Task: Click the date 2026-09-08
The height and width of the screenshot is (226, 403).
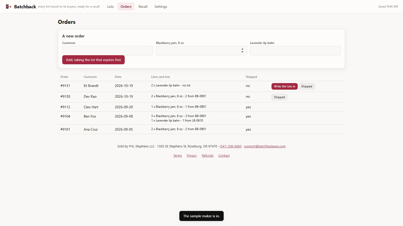Action: (x=124, y=116)
